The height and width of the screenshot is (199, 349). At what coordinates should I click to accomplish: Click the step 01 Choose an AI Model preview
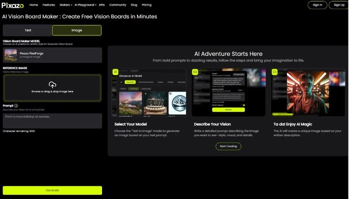(149, 93)
